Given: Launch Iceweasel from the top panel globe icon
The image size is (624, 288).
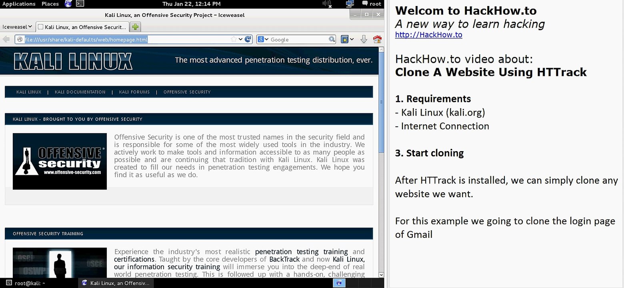Looking at the screenshot, I should [x=68, y=4].
